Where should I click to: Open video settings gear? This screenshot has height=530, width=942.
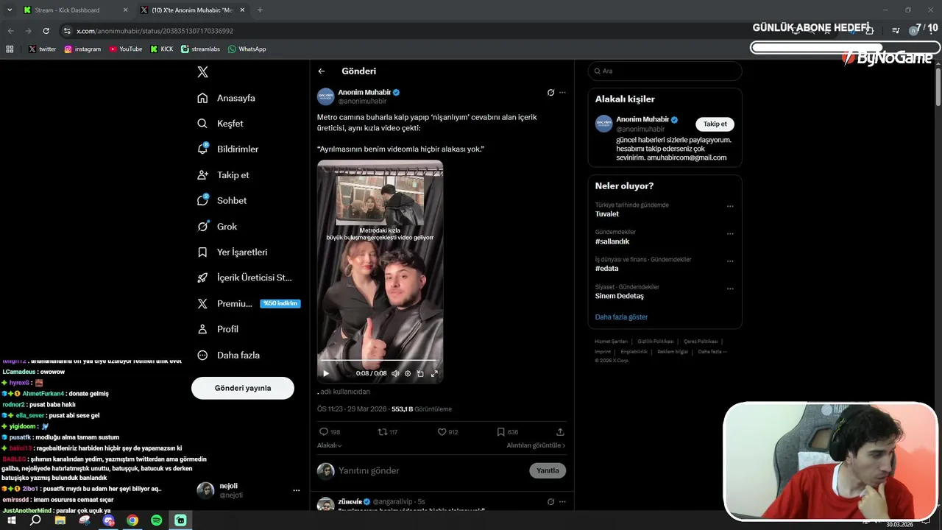[x=408, y=373]
